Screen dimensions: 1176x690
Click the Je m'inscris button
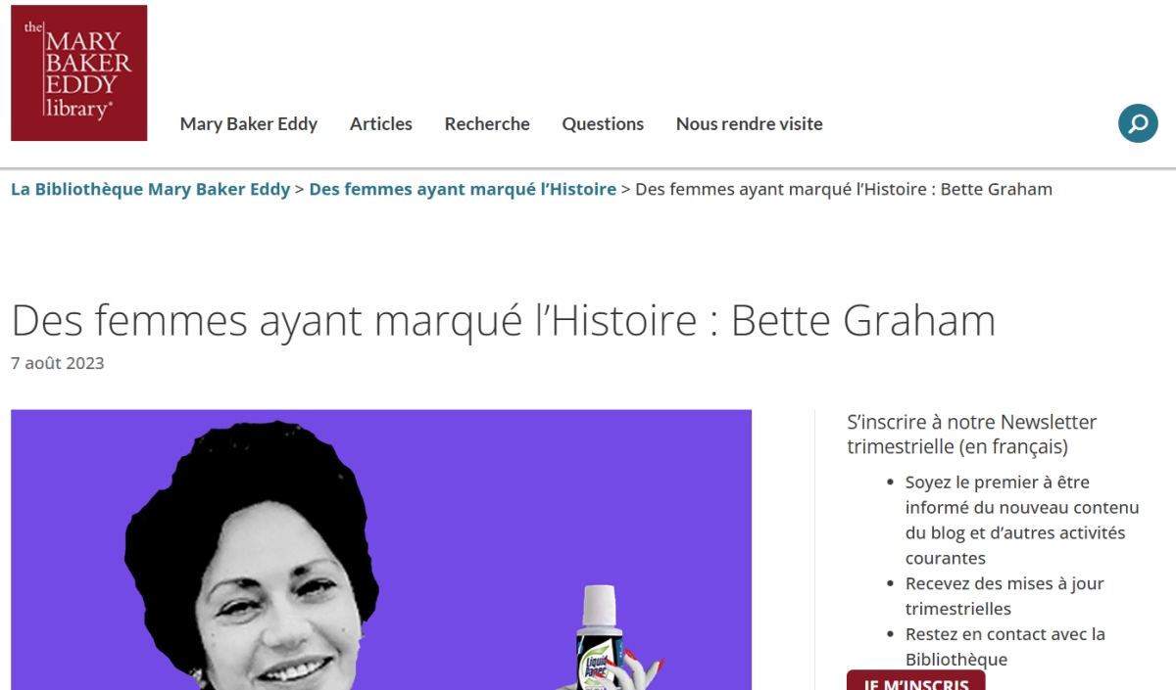tap(916, 681)
